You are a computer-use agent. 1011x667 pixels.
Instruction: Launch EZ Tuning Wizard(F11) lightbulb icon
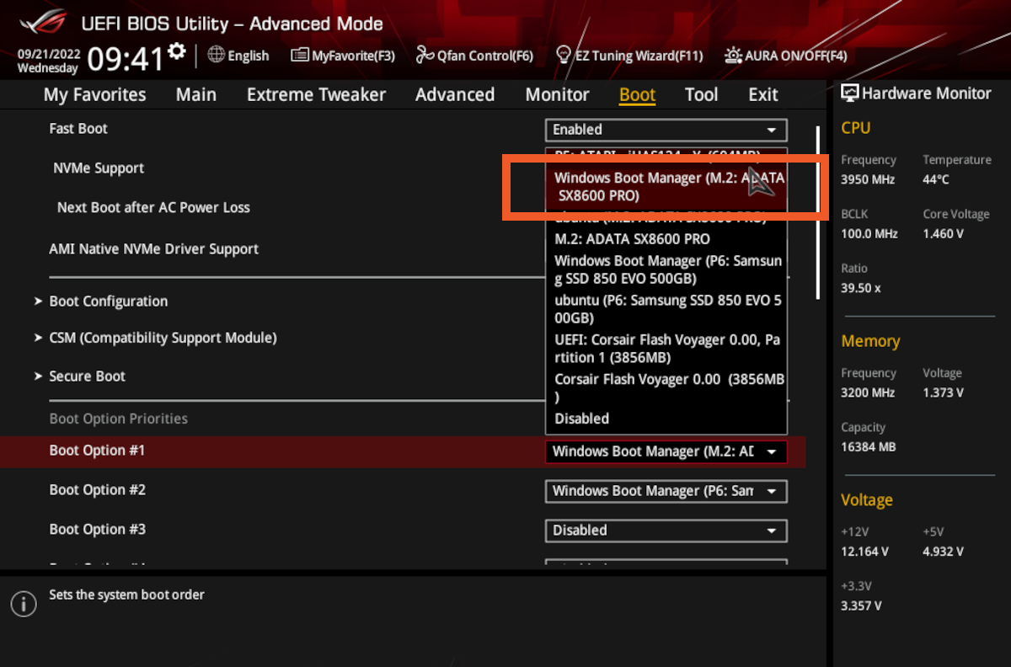click(564, 56)
